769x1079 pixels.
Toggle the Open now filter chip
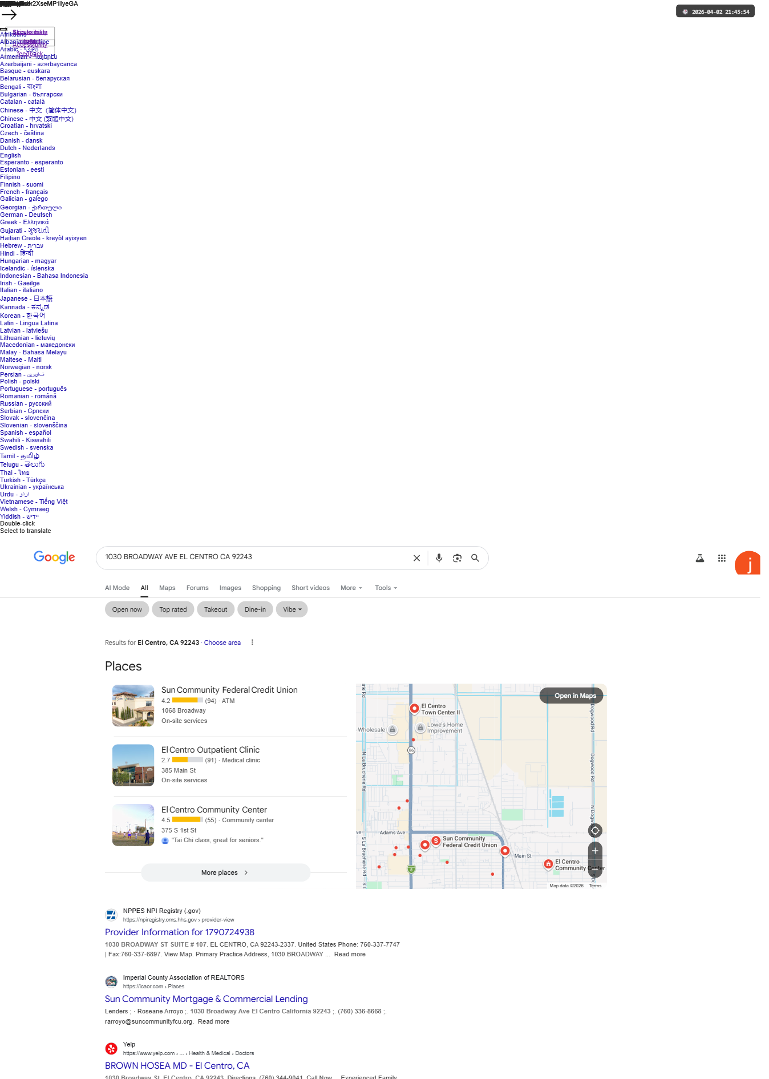pyautogui.click(x=127, y=609)
